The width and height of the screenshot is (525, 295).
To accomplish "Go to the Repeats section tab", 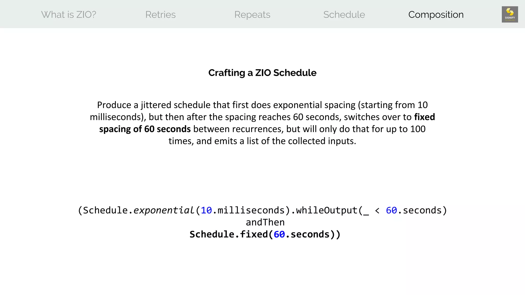I will pyautogui.click(x=252, y=15).
